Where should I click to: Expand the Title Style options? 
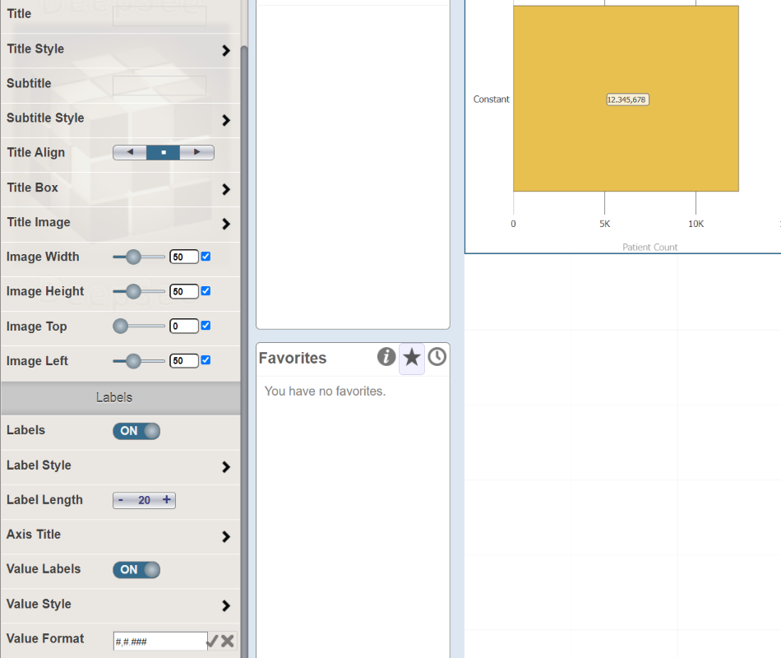coord(120,49)
